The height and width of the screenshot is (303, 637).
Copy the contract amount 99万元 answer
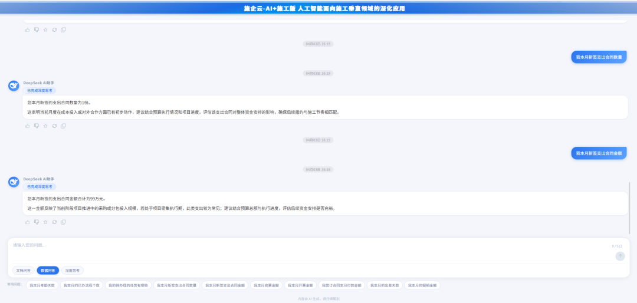63,222
